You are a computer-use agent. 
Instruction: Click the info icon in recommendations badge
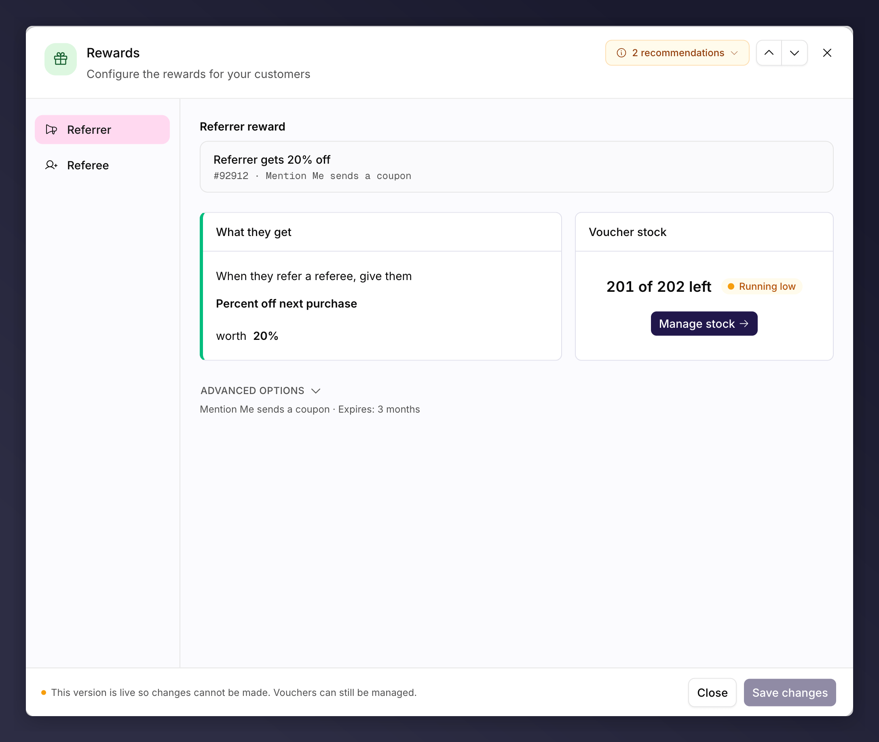(621, 53)
